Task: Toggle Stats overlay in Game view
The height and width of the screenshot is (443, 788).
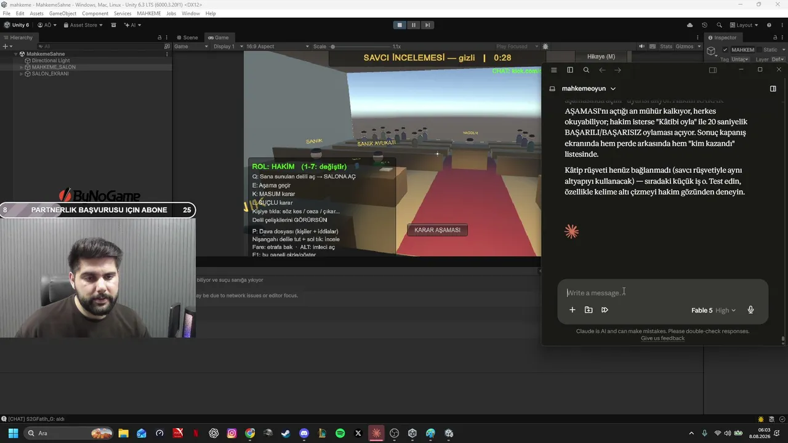Action: click(x=666, y=46)
